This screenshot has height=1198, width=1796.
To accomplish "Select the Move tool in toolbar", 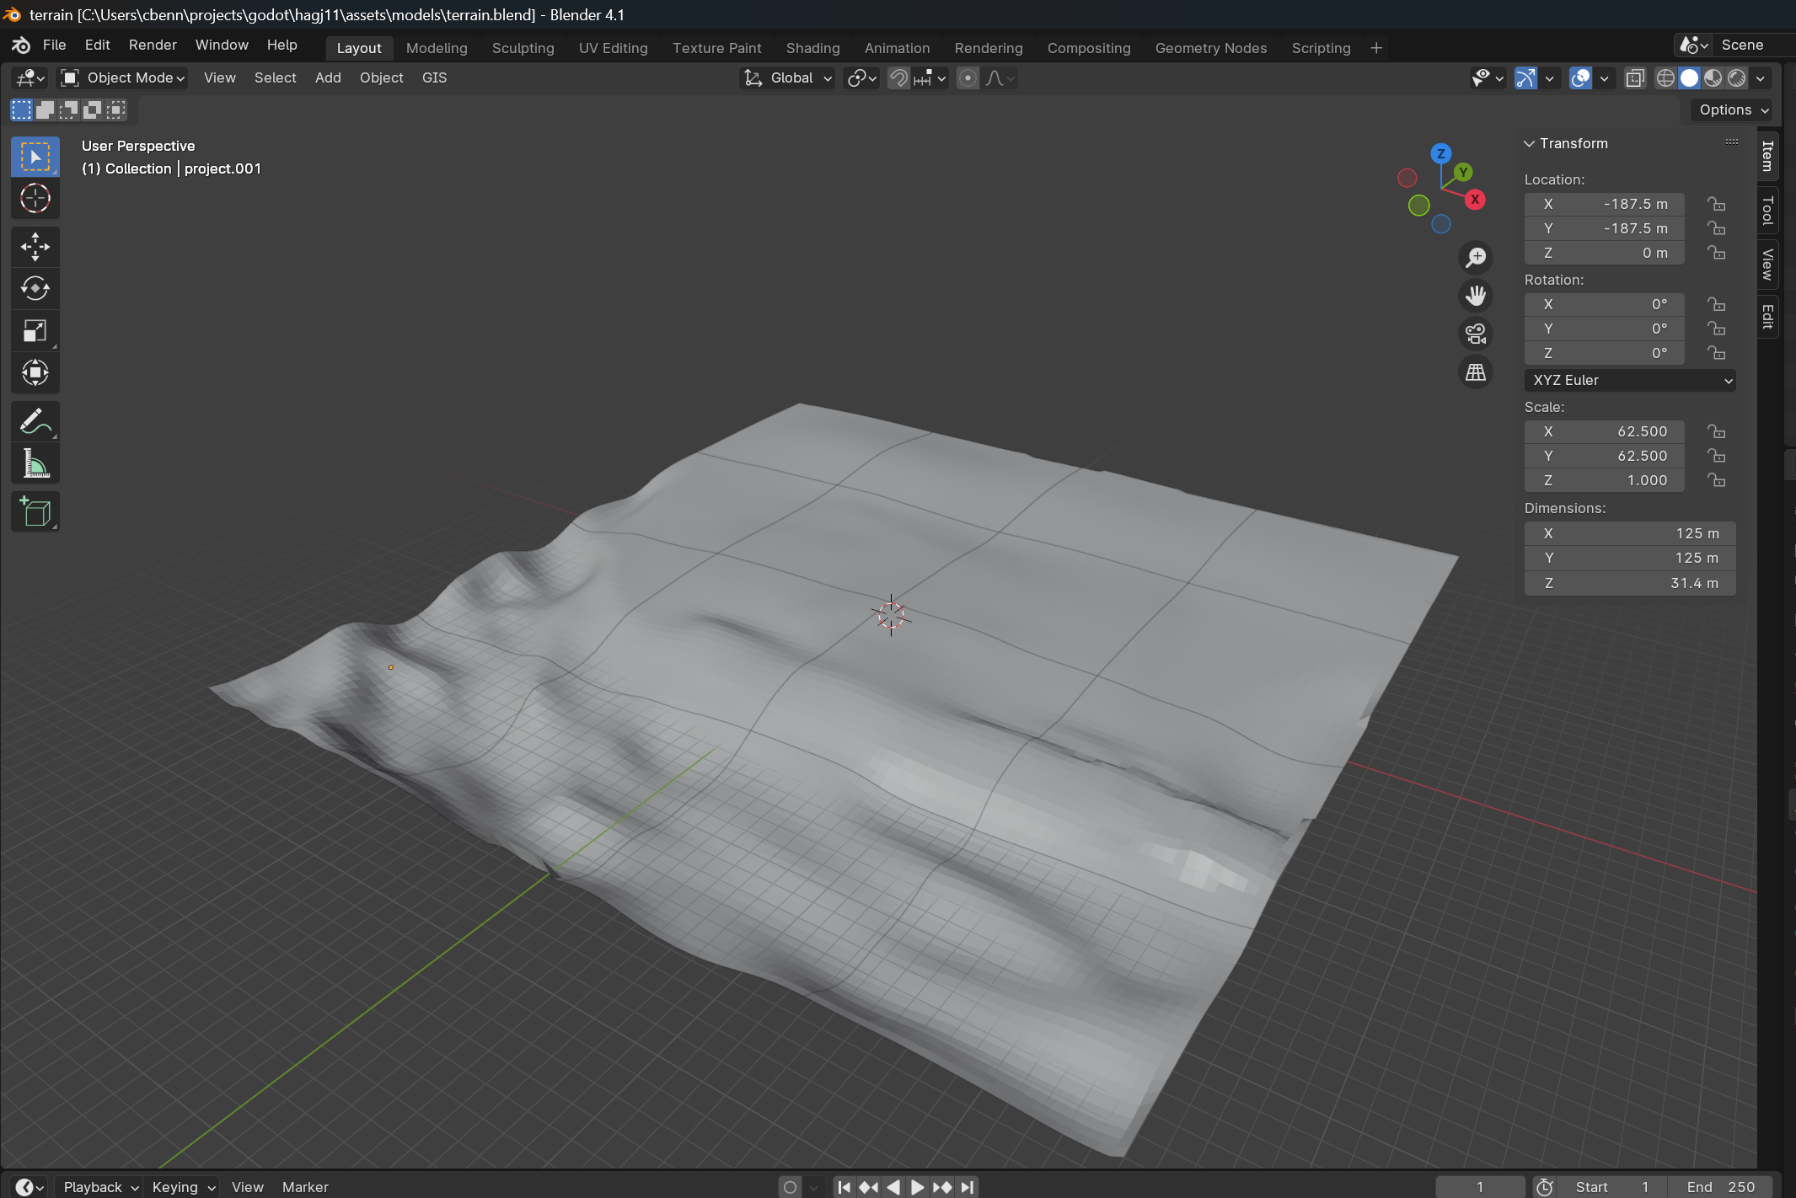I will [x=35, y=247].
